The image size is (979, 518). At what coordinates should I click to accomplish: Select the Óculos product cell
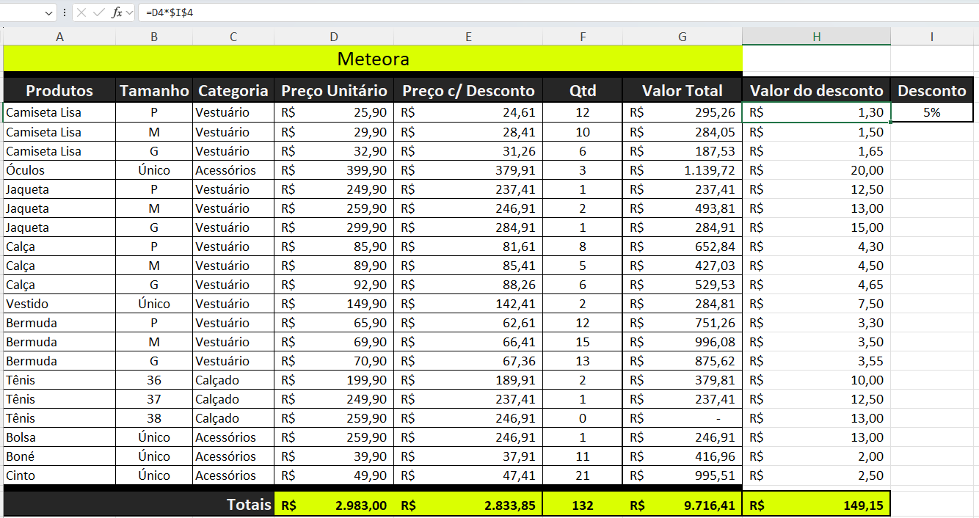(59, 170)
